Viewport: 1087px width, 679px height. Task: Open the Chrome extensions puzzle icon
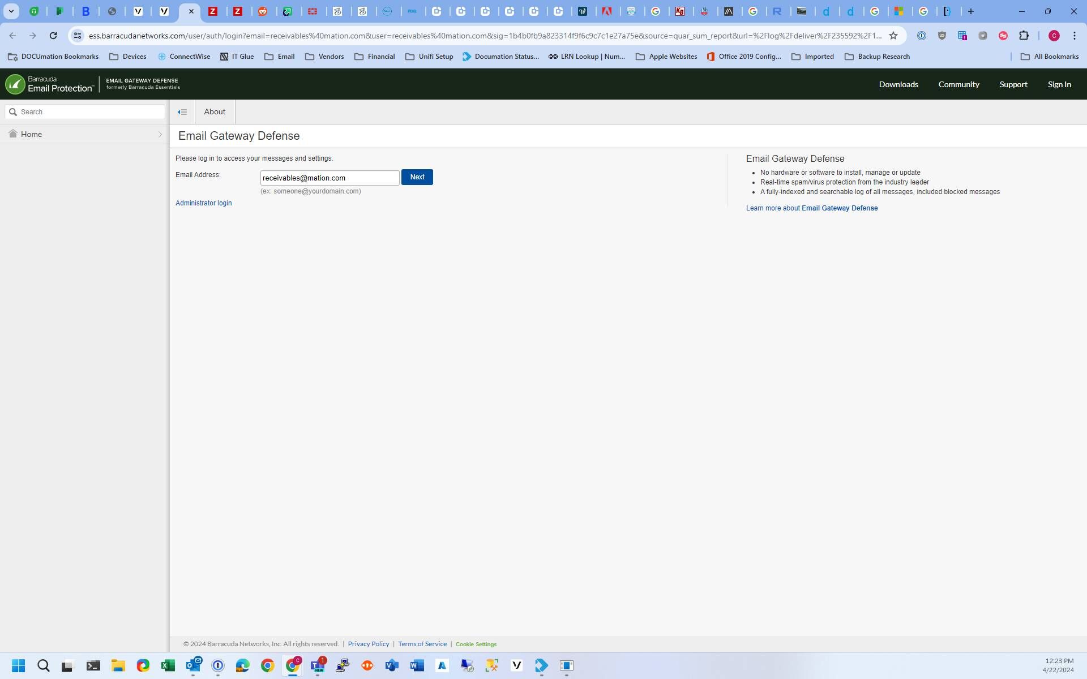pos(1024,36)
